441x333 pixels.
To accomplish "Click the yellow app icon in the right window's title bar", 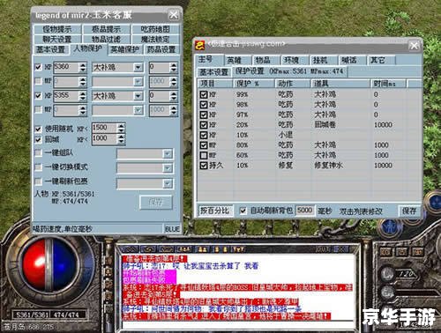I will click(200, 45).
